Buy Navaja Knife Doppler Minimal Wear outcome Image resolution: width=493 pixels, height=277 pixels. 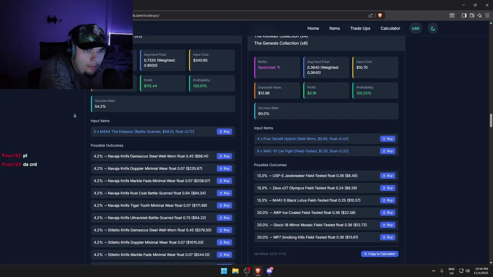click(x=225, y=169)
